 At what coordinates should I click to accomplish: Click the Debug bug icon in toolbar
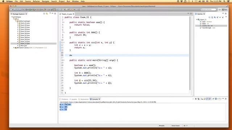click(x=26, y=10)
